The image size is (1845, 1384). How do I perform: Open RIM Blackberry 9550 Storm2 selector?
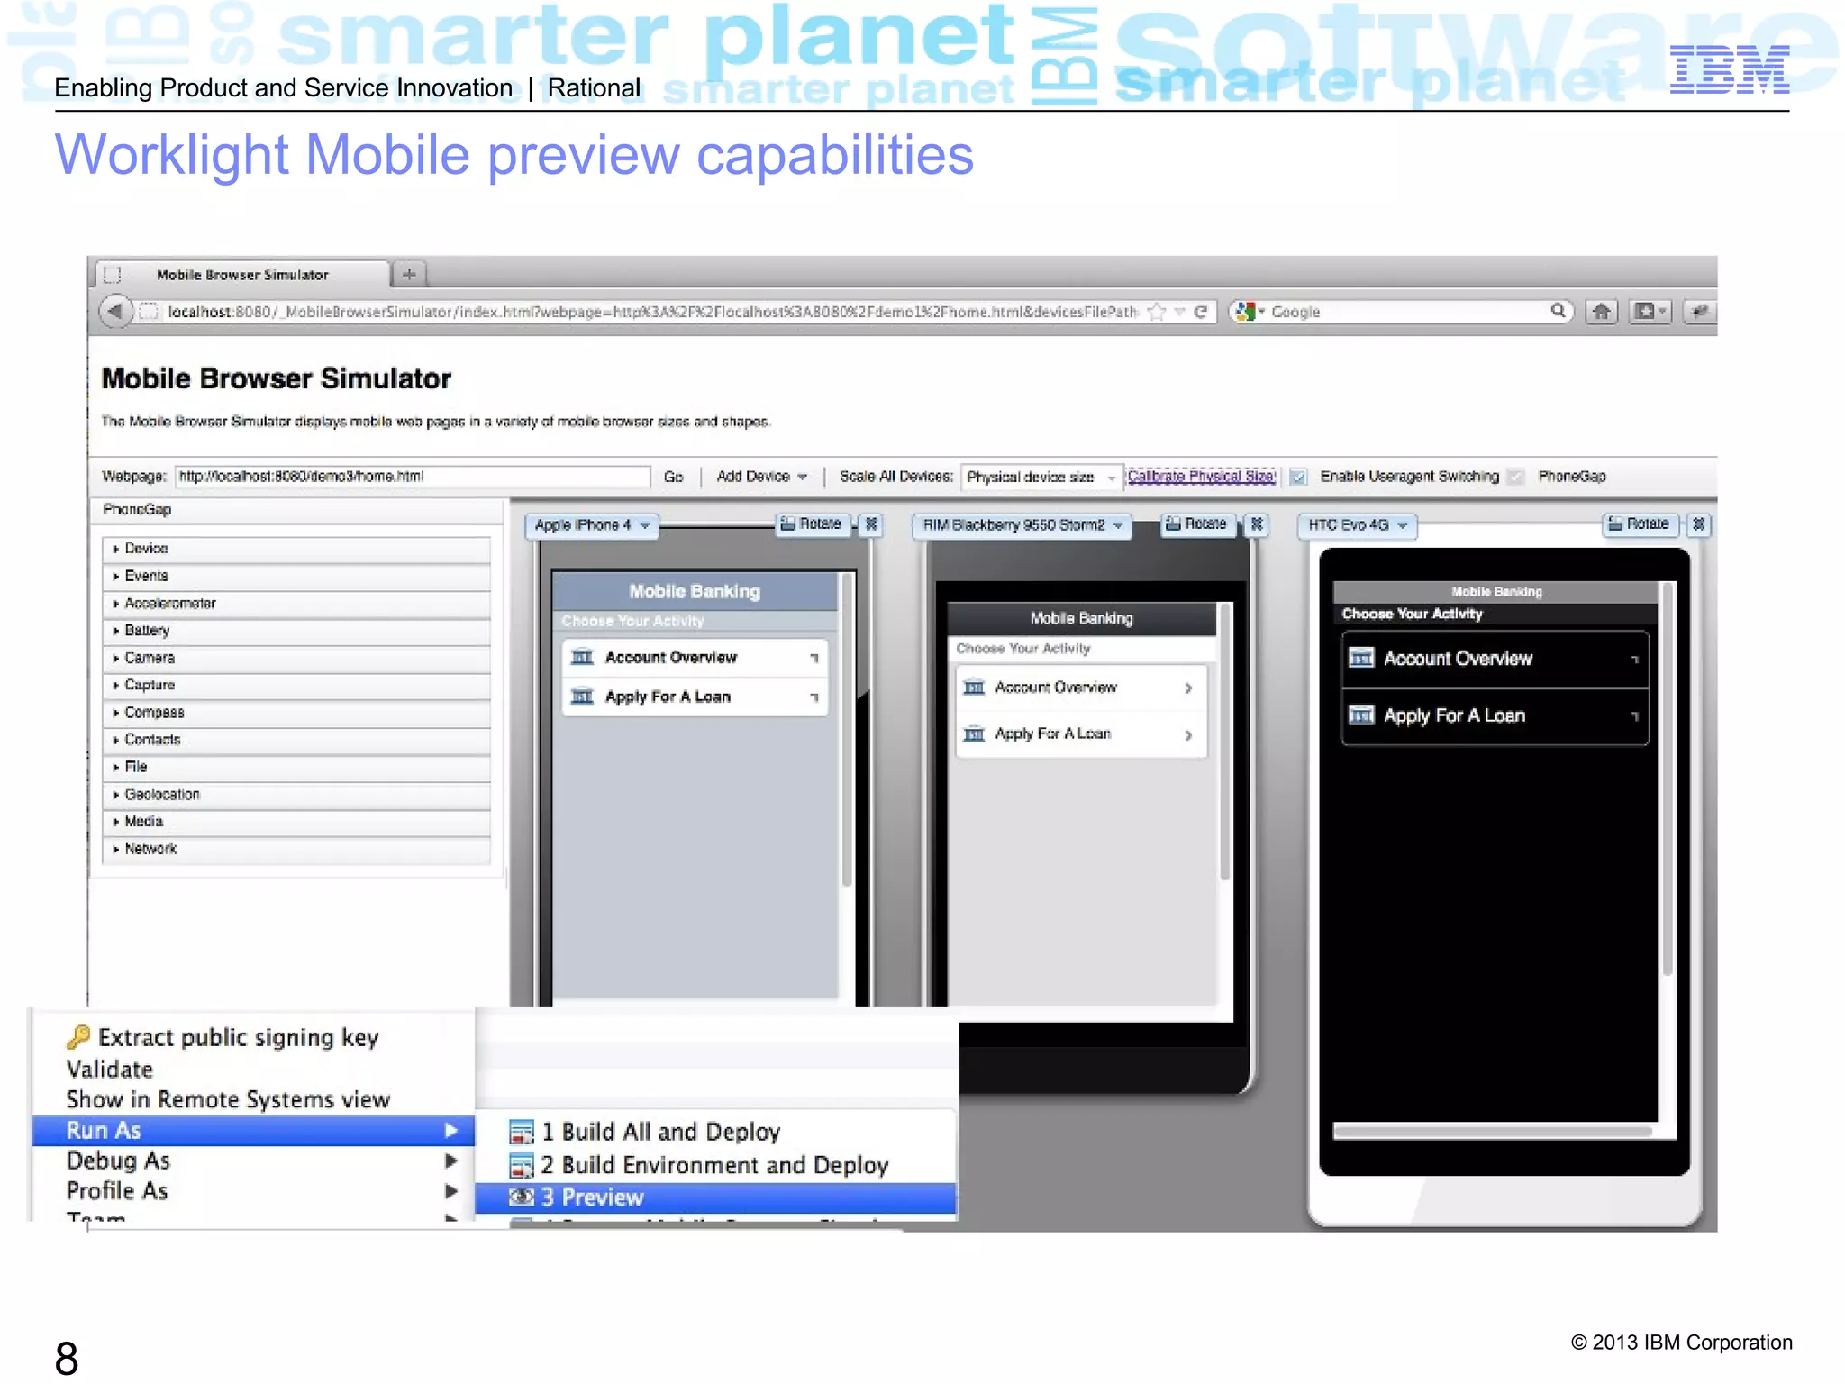point(1023,525)
